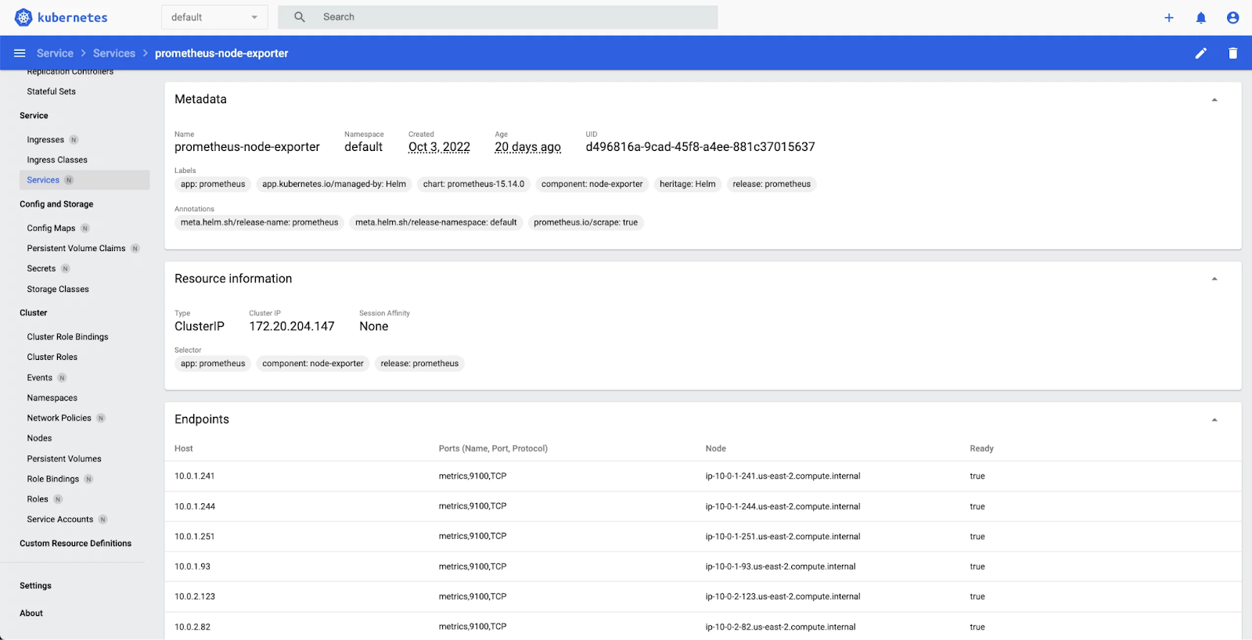Screen dimensions: 1252x640
Task: Delete service with the trash icon
Action: [1233, 53]
